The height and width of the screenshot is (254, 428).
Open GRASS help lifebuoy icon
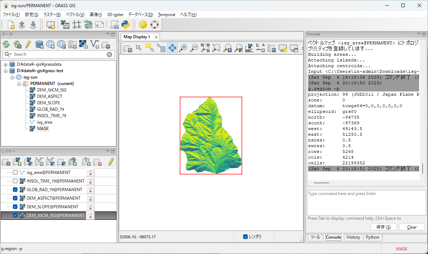[x=155, y=25]
